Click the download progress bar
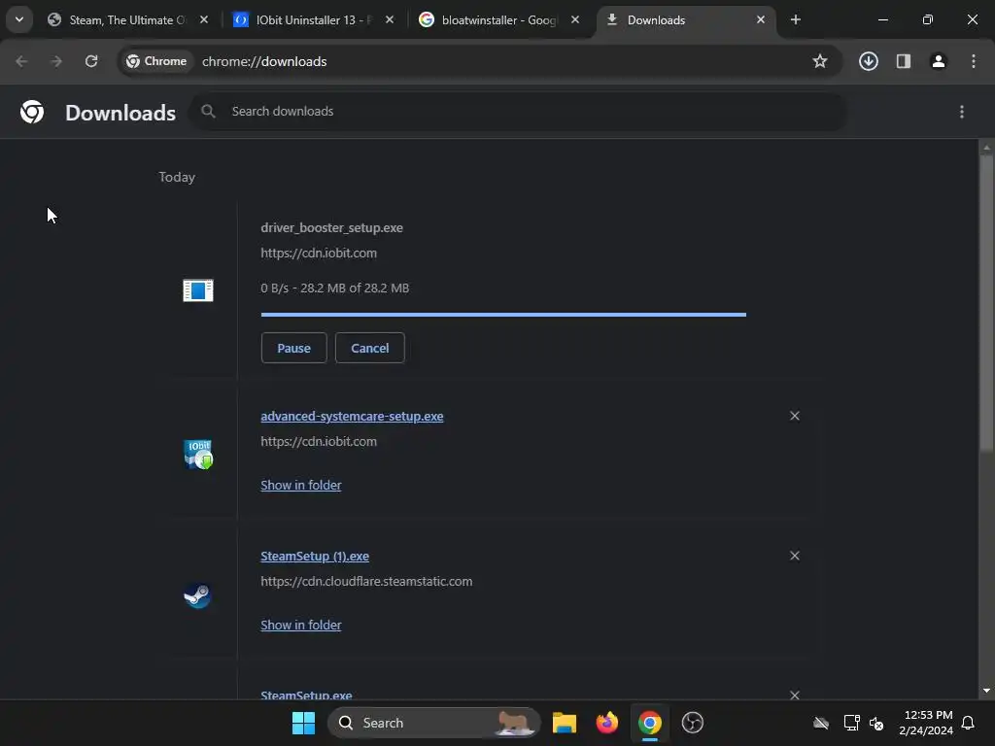This screenshot has width=995, height=746. pos(503,314)
